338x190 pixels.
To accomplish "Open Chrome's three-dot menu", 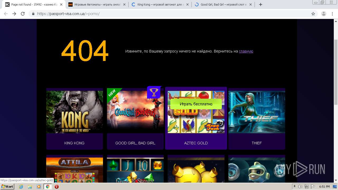I will tap(332, 14).
